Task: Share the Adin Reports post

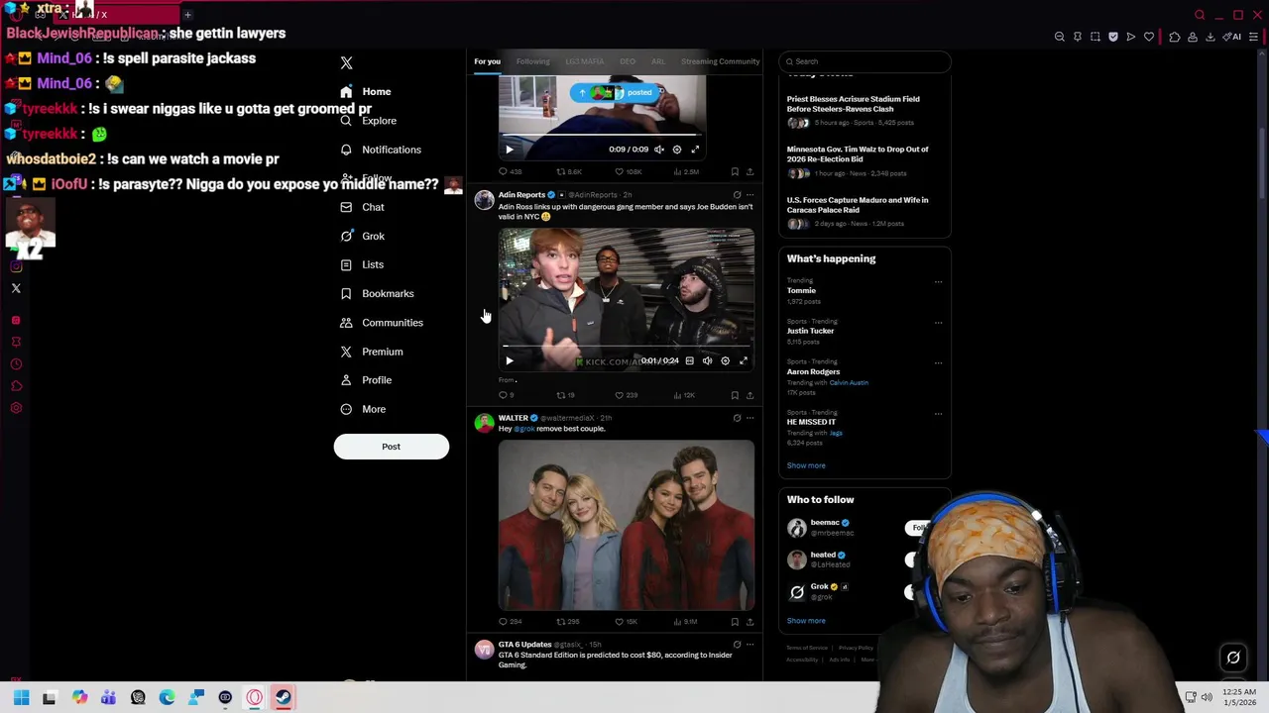Action: pos(750,395)
